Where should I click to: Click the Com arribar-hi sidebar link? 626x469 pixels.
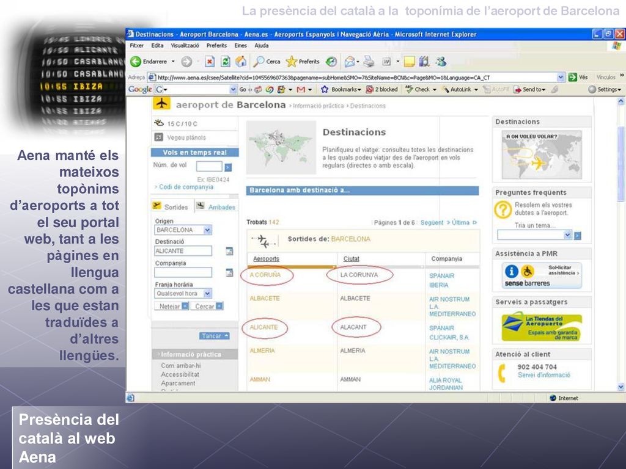click(181, 365)
